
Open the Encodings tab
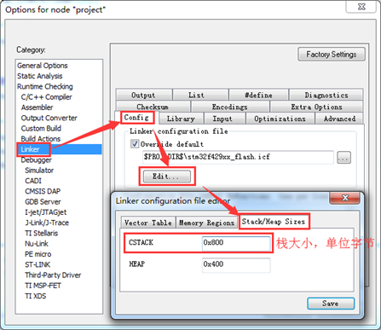(x=230, y=107)
